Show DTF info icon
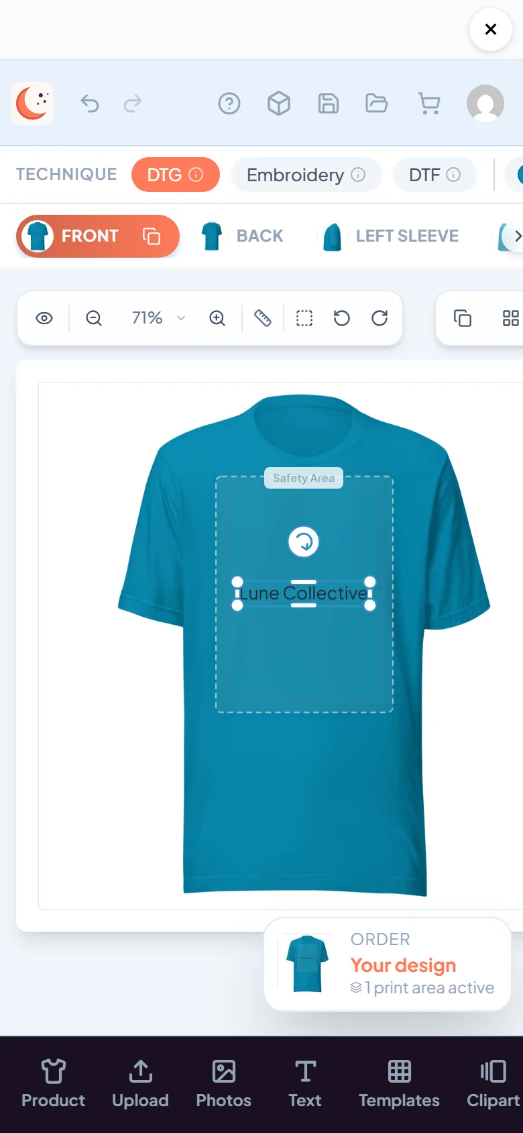The width and height of the screenshot is (523, 1133). tap(453, 175)
